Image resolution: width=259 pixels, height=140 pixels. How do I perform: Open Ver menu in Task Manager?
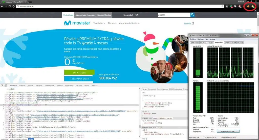click(x=207, y=39)
